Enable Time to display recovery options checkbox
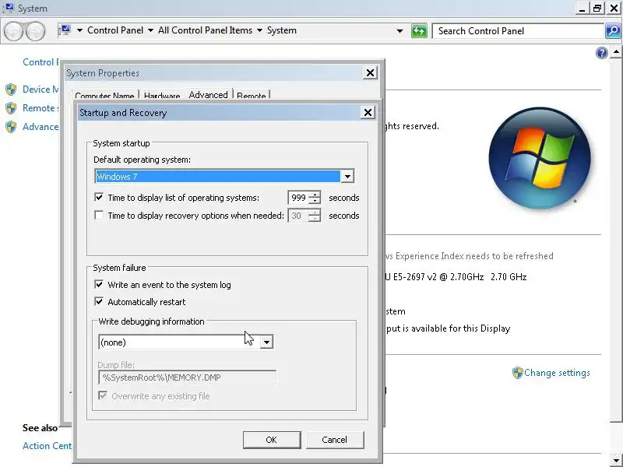 (99, 216)
